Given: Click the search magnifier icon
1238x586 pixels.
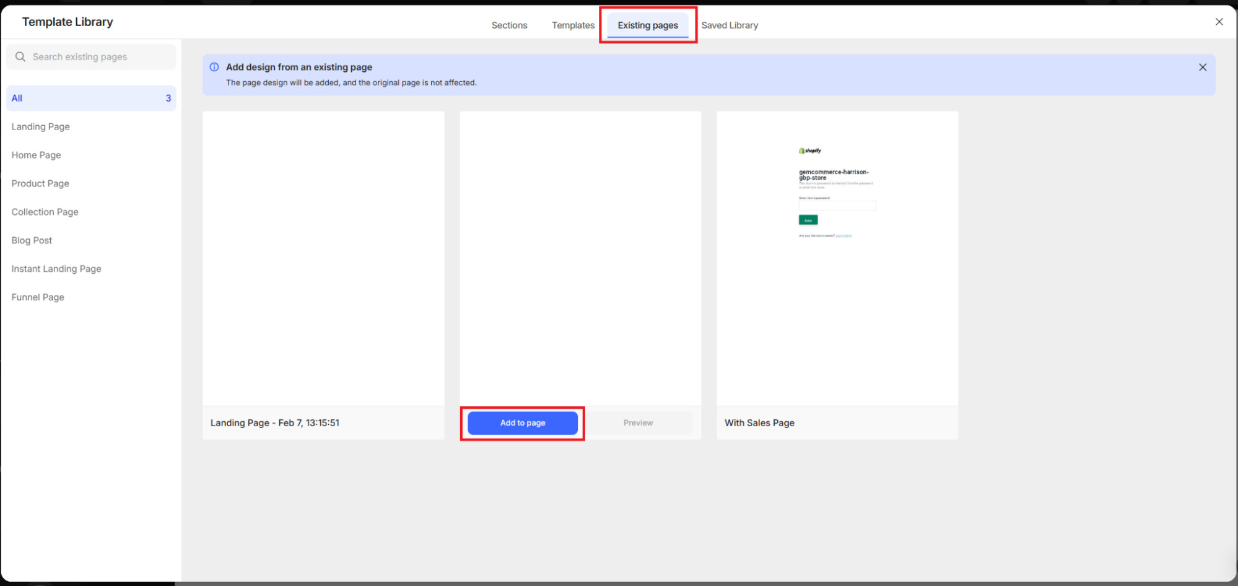Looking at the screenshot, I should (x=20, y=56).
